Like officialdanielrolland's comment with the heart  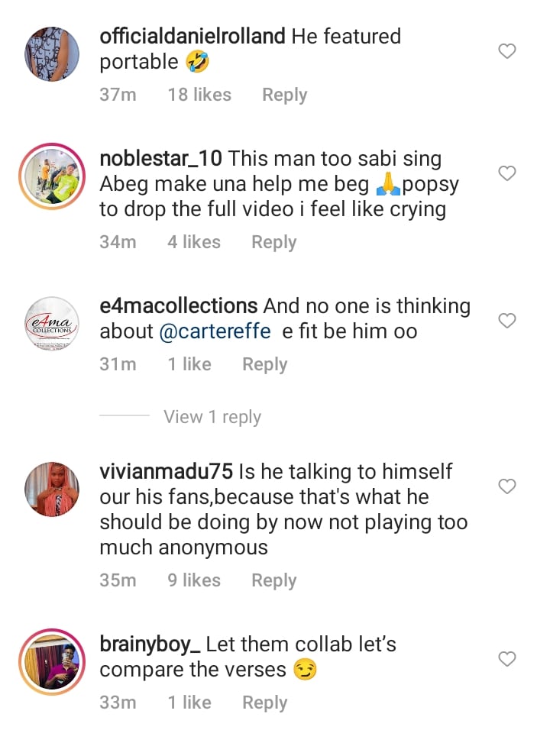(507, 51)
